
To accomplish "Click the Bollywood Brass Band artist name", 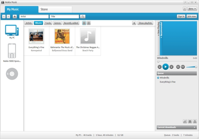I will click(x=62, y=51).
